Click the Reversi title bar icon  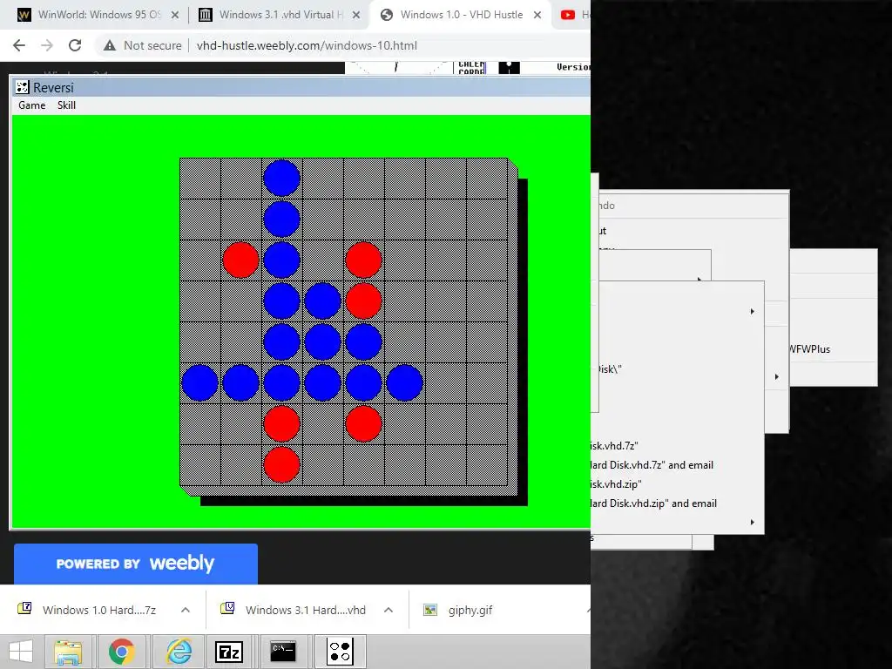22,87
